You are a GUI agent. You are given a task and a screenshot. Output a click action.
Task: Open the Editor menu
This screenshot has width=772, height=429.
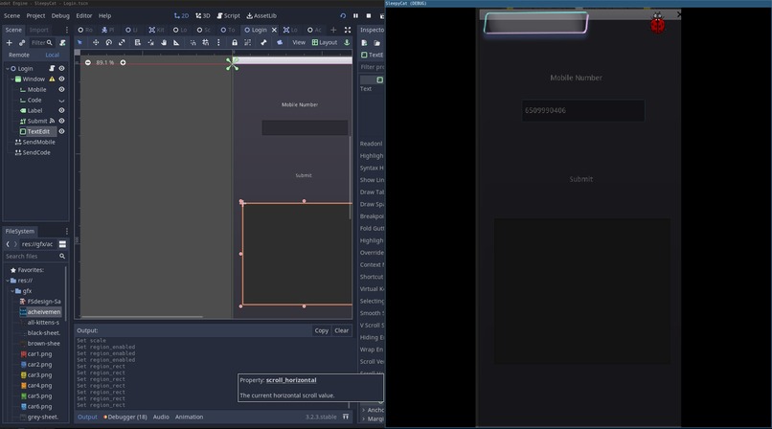pyautogui.click(x=84, y=15)
